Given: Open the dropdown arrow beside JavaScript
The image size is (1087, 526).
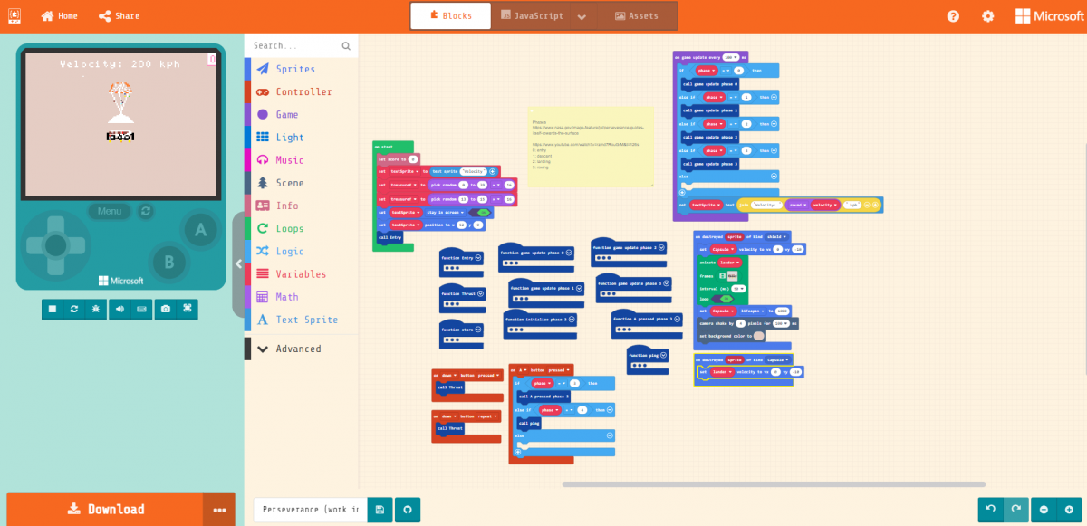Looking at the screenshot, I should click(x=582, y=16).
